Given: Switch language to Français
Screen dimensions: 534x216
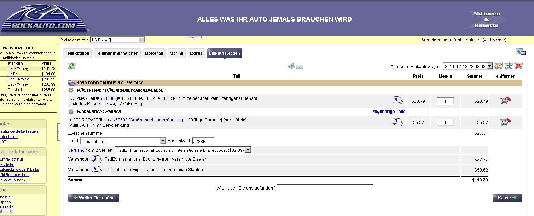Looking at the screenshot, I should [6, 207].
